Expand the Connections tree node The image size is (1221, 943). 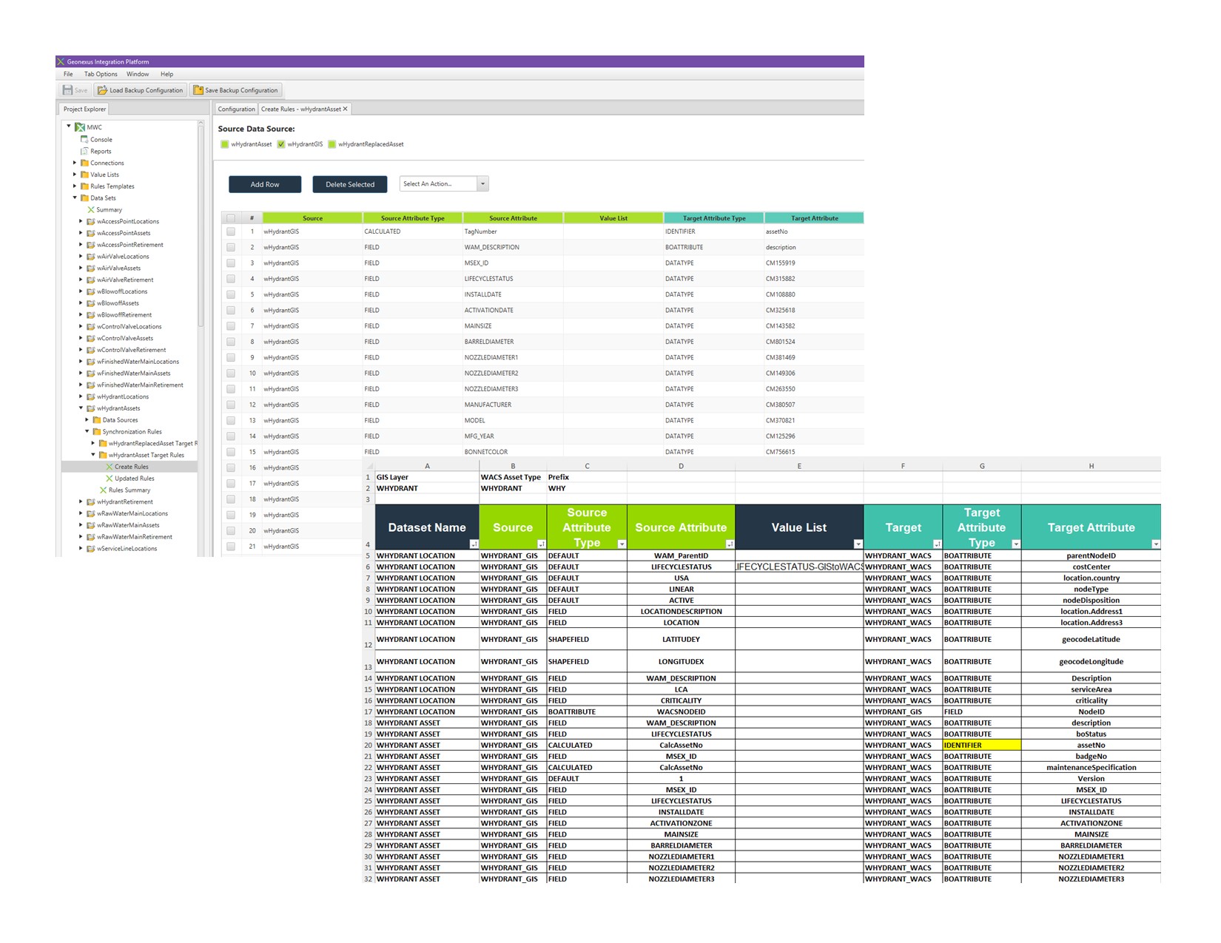tap(75, 163)
